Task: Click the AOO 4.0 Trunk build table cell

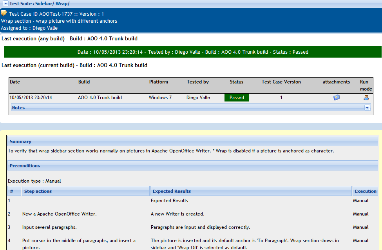Action: point(100,98)
